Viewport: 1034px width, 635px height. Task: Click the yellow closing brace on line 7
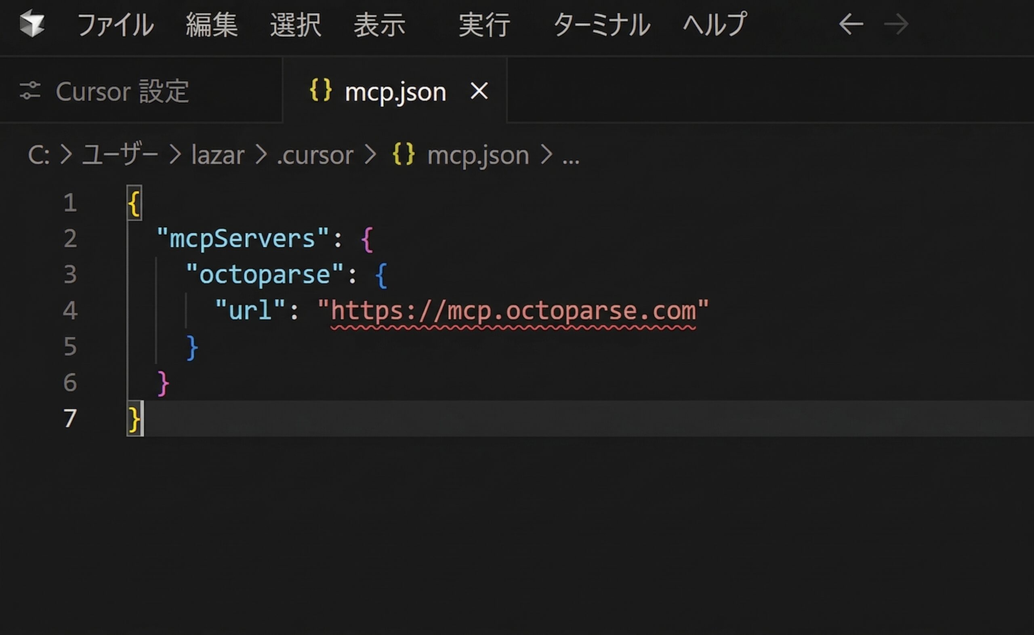(x=134, y=420)
